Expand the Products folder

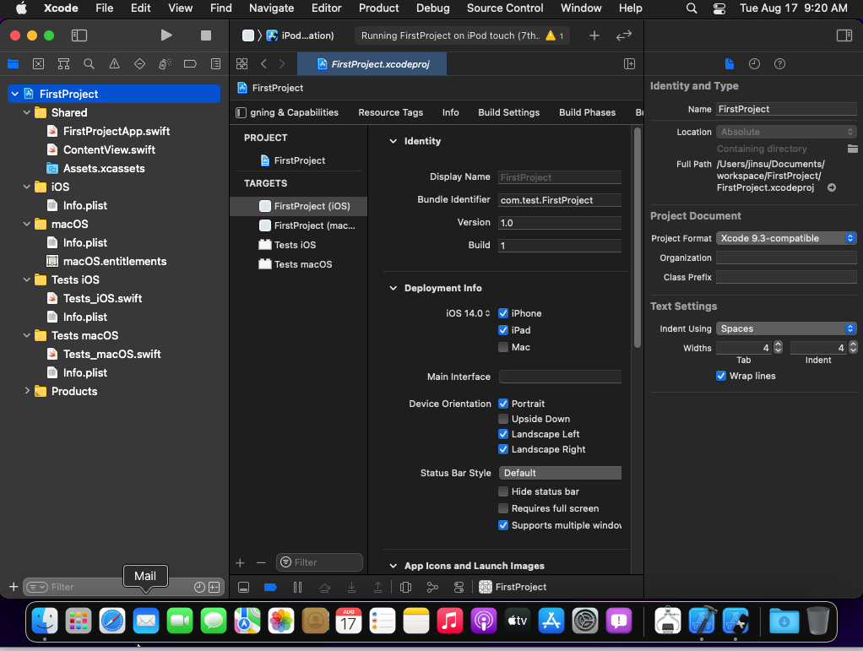tap(27, 391)
